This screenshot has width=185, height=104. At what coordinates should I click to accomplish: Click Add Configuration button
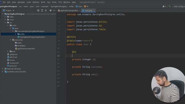tap(179, 6)
